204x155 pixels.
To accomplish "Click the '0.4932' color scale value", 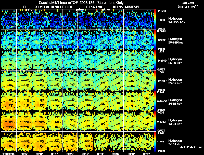I will [161, 122].
